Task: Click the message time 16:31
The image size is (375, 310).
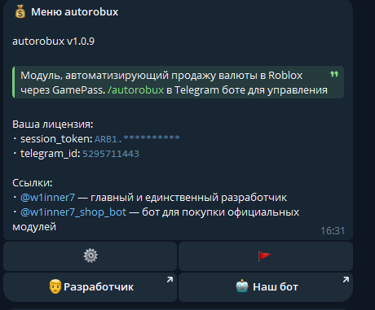Action: [x=333, y=231]
